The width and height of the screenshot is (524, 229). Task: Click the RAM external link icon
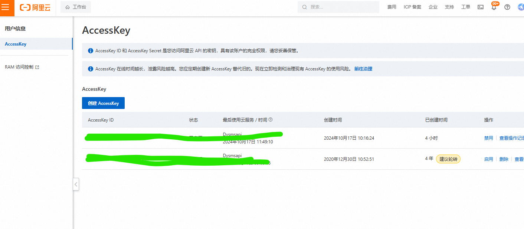(x=37, y=67)
